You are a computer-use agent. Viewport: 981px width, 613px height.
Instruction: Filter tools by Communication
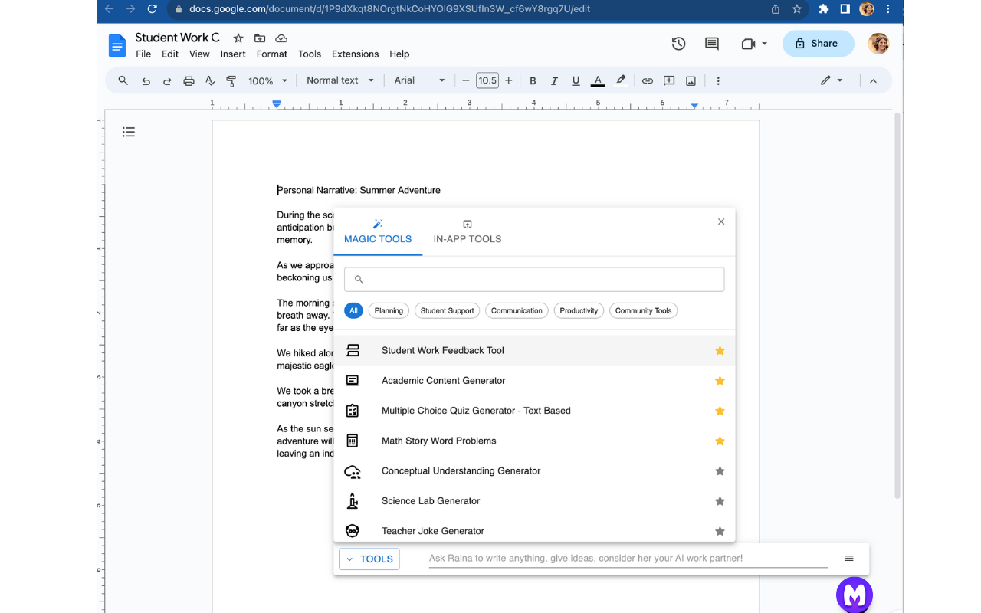[517, 310]
